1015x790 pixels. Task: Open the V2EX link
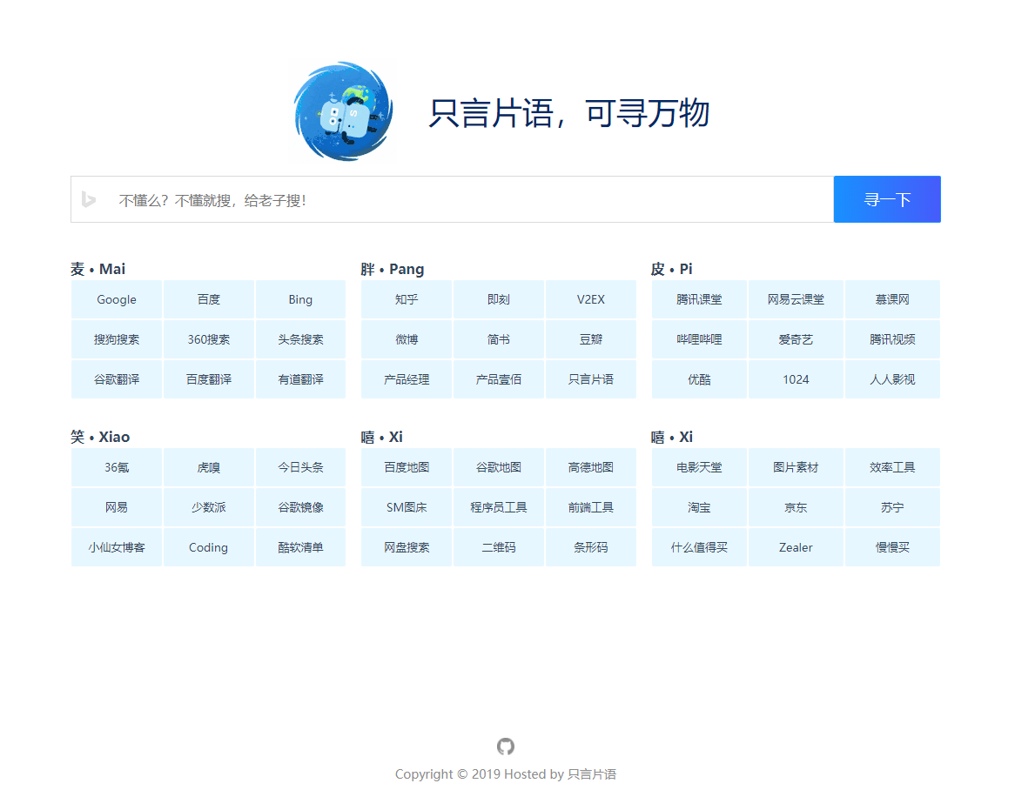click(x=591, y=299)
